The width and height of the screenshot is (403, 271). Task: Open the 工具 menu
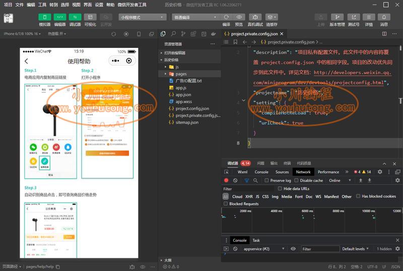pyautogui.click(x=42, y=5)
